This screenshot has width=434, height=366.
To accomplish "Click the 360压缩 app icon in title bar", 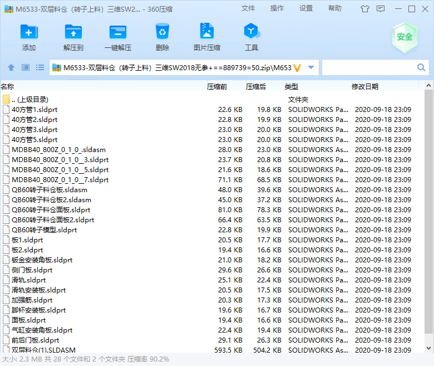I will tap(9, 9).
